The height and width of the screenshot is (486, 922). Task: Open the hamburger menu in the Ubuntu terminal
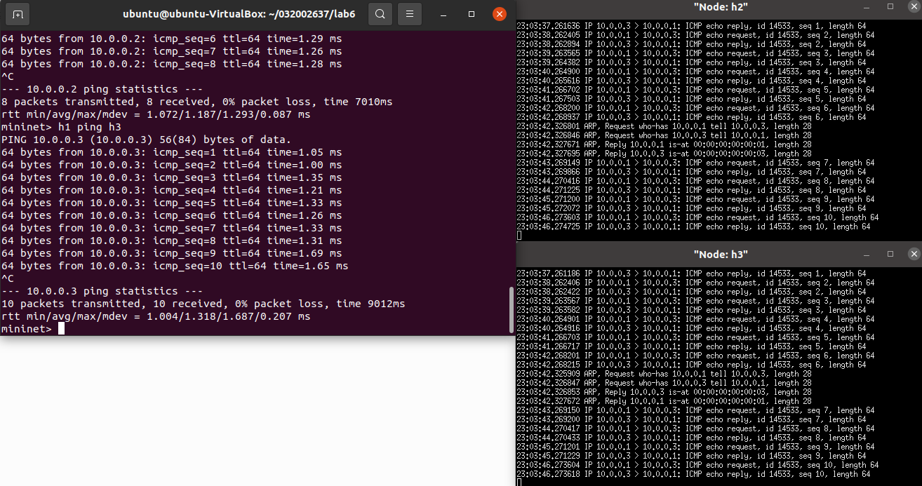(x=410, y=14)
